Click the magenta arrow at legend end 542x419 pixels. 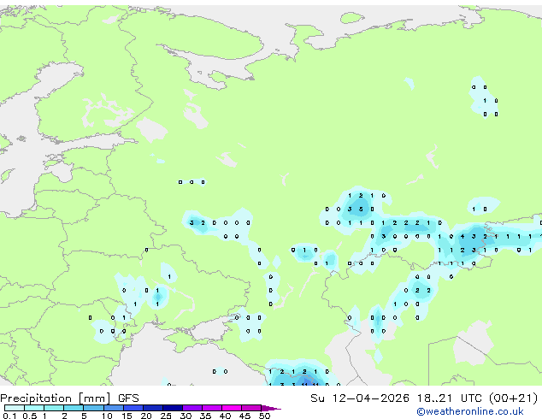click(x=271, y=408)
